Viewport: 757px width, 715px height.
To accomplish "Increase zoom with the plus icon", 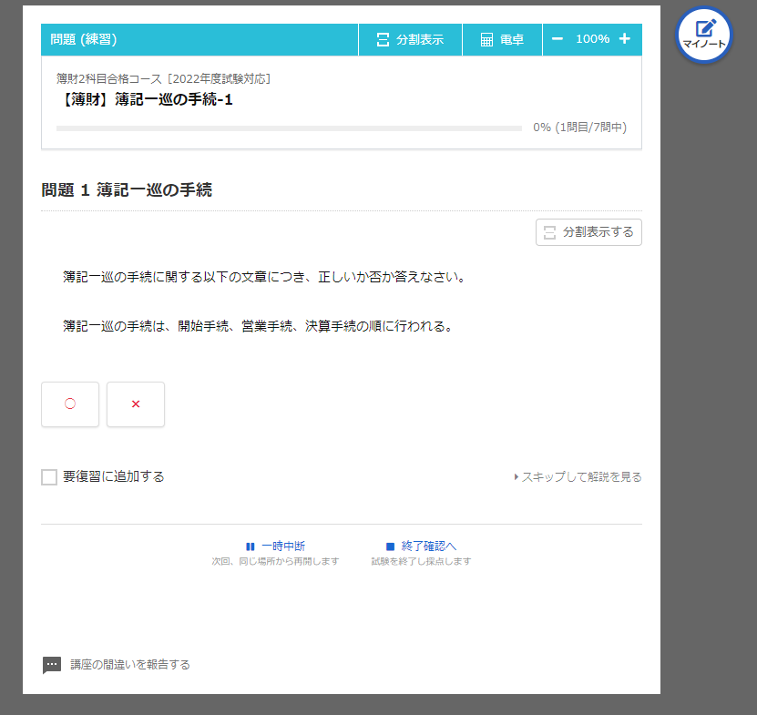I will (x=624, y=38).
